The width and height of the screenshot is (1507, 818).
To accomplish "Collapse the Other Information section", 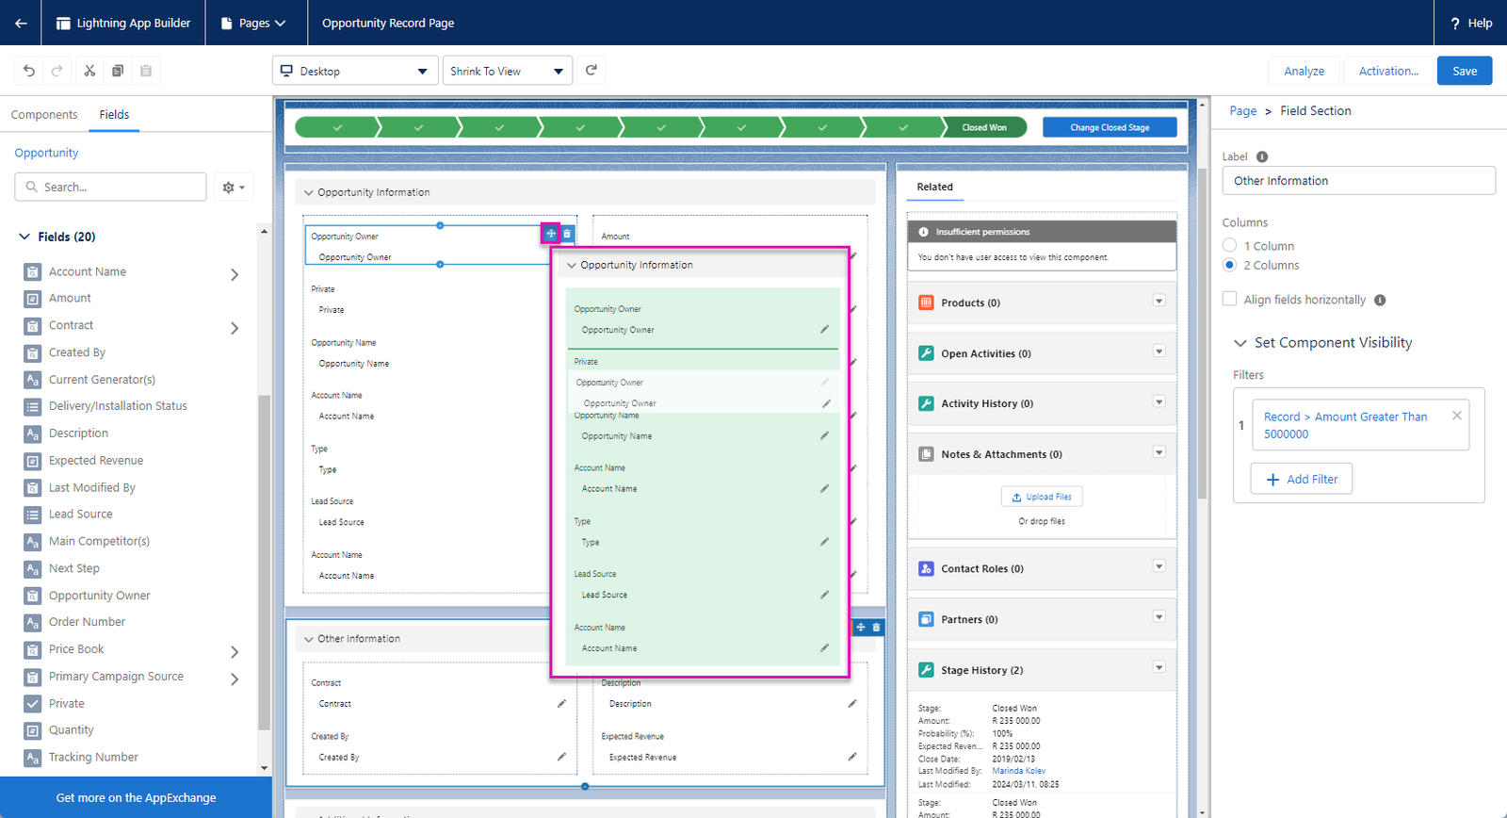I will coord(308,639).
